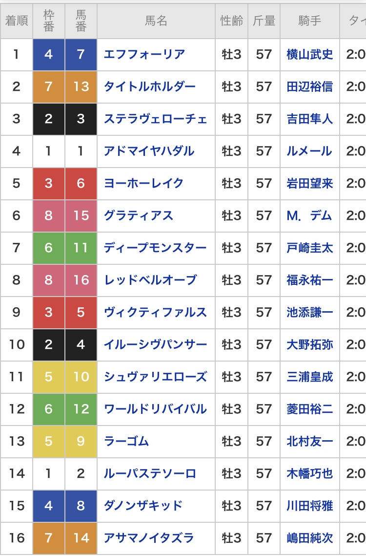Open horse page for エフフォーリア
Image resolution: width=366 pixels, height=556 pixels.
(x=144, y=55)
